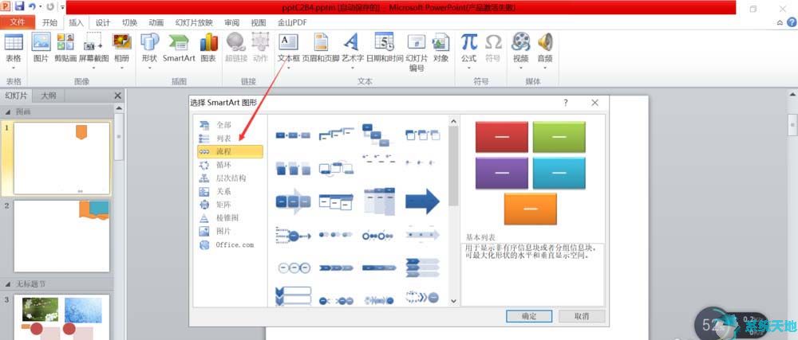
Task: Click the SmartArt button in the ribbon
Action: coord(179,47)
